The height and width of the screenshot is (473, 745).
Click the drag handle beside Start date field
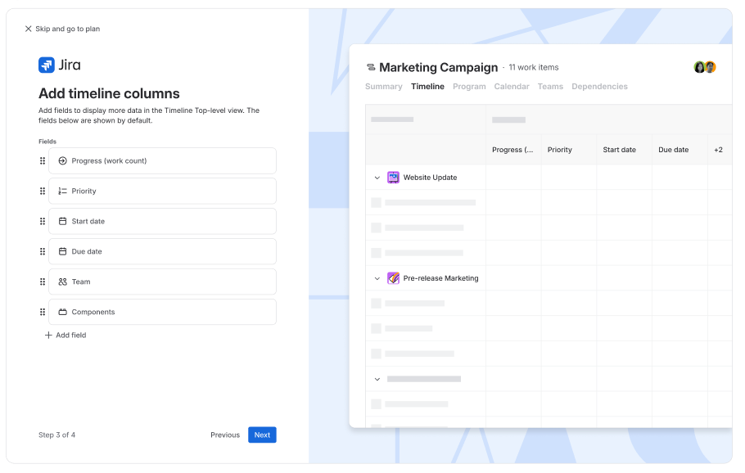click(x=43, y=221)
